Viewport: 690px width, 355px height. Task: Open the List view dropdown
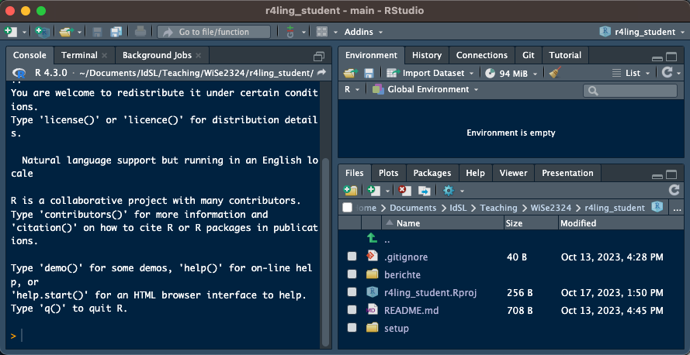[632, 73]
